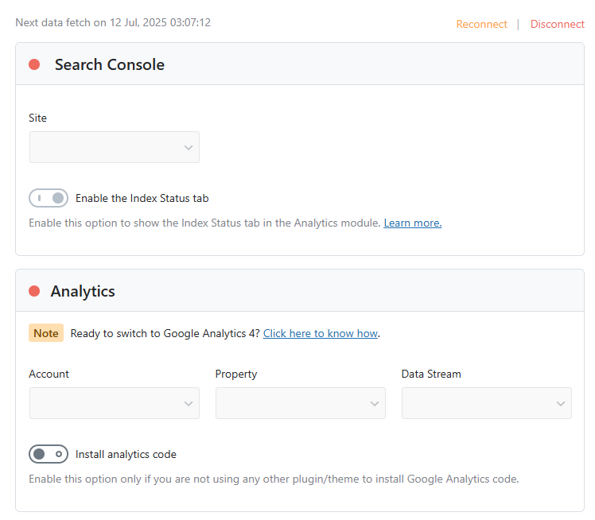Click the Search Console section heading
Screen dimensions: 595x520
pyautogui.click(x=109, y=64)
